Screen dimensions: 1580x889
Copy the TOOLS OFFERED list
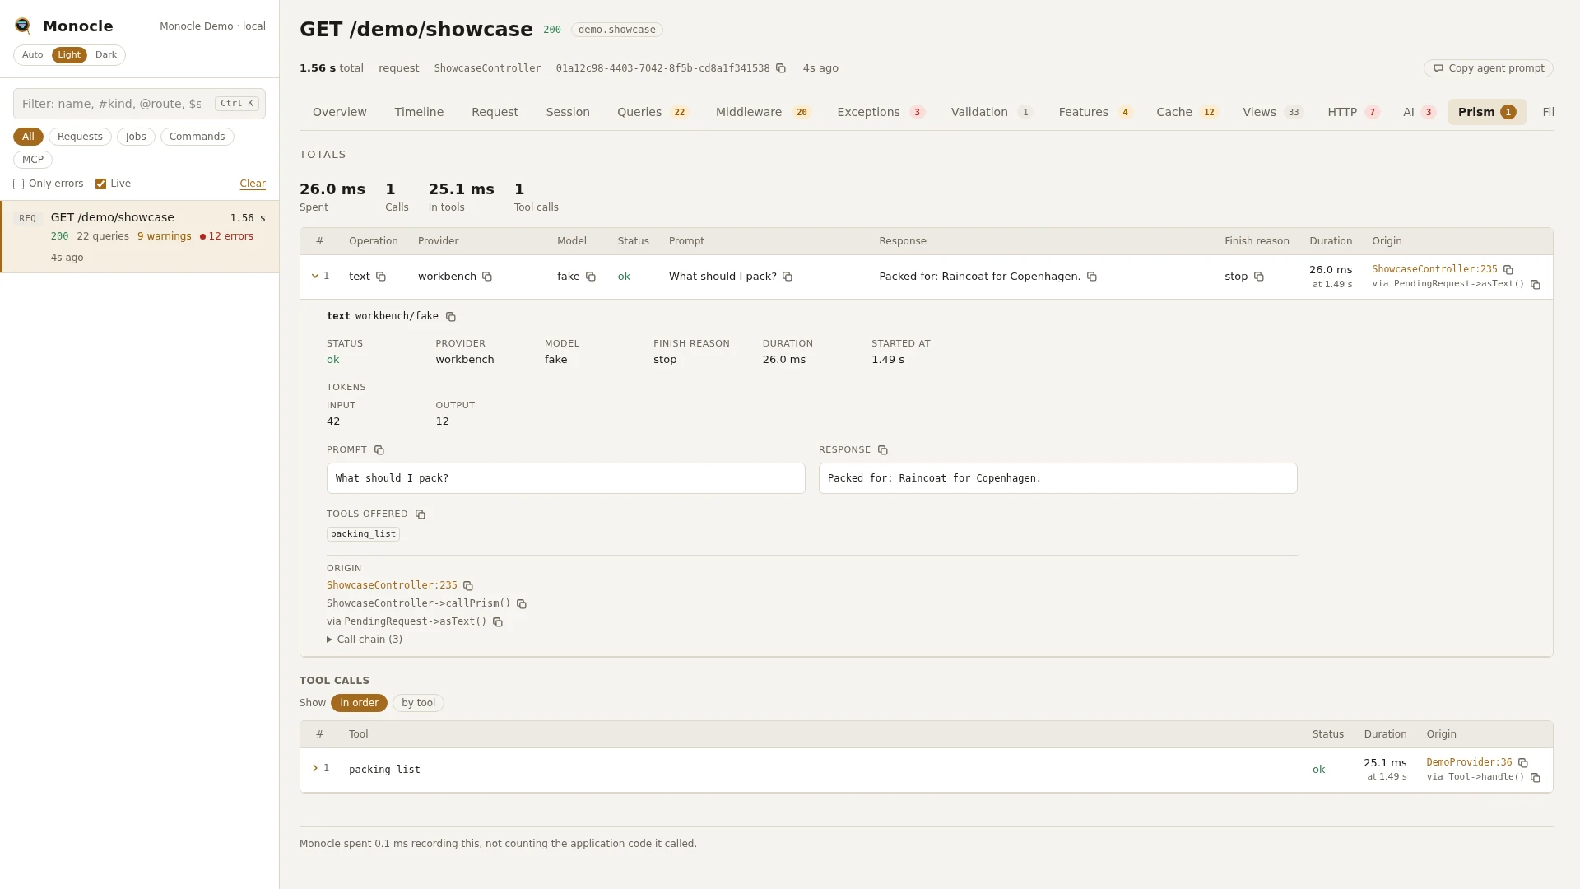click(421, 514)
